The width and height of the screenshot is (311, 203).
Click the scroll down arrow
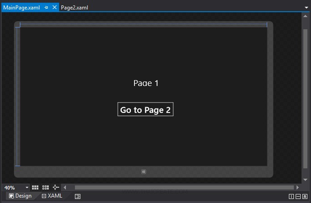(x=306, y=180)
